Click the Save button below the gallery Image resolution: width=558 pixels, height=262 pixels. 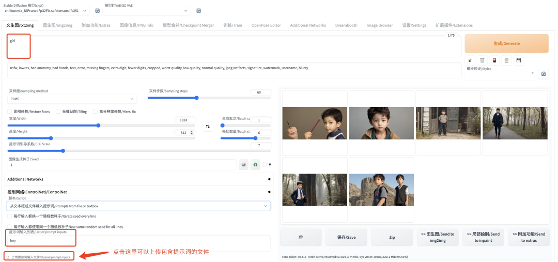pos(346,237)
